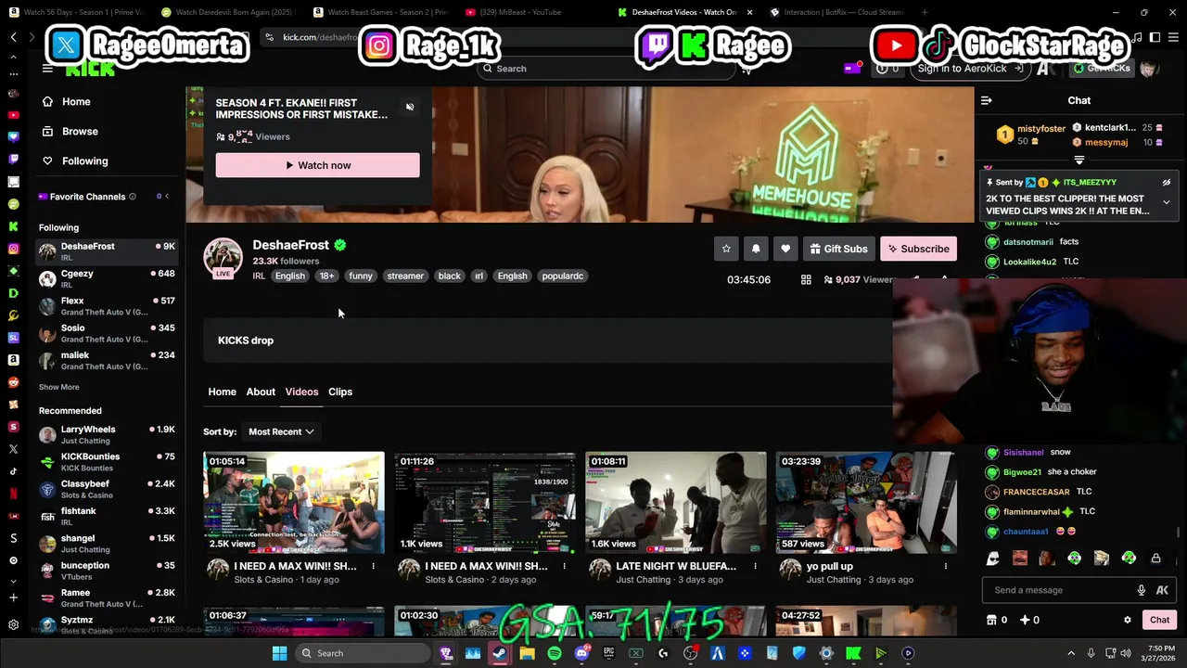
Task: Expand the Show More following list
Action: (x=58, y=387)
